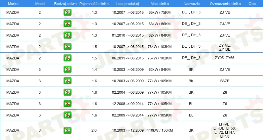Select the ZJ-VE code in the 1.4 row
The height and width of the screenshot is (140, 263).
click(225, 69)
